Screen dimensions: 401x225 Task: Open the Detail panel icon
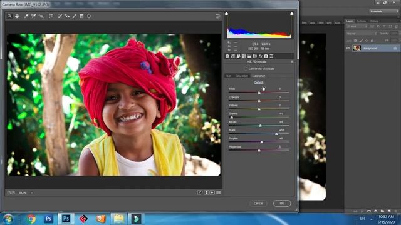point(238,56)
